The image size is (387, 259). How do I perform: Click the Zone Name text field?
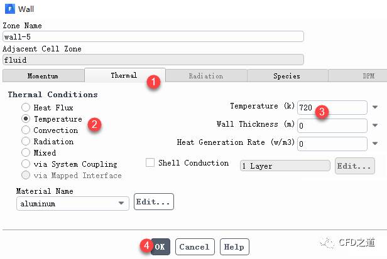click(153, 36)
